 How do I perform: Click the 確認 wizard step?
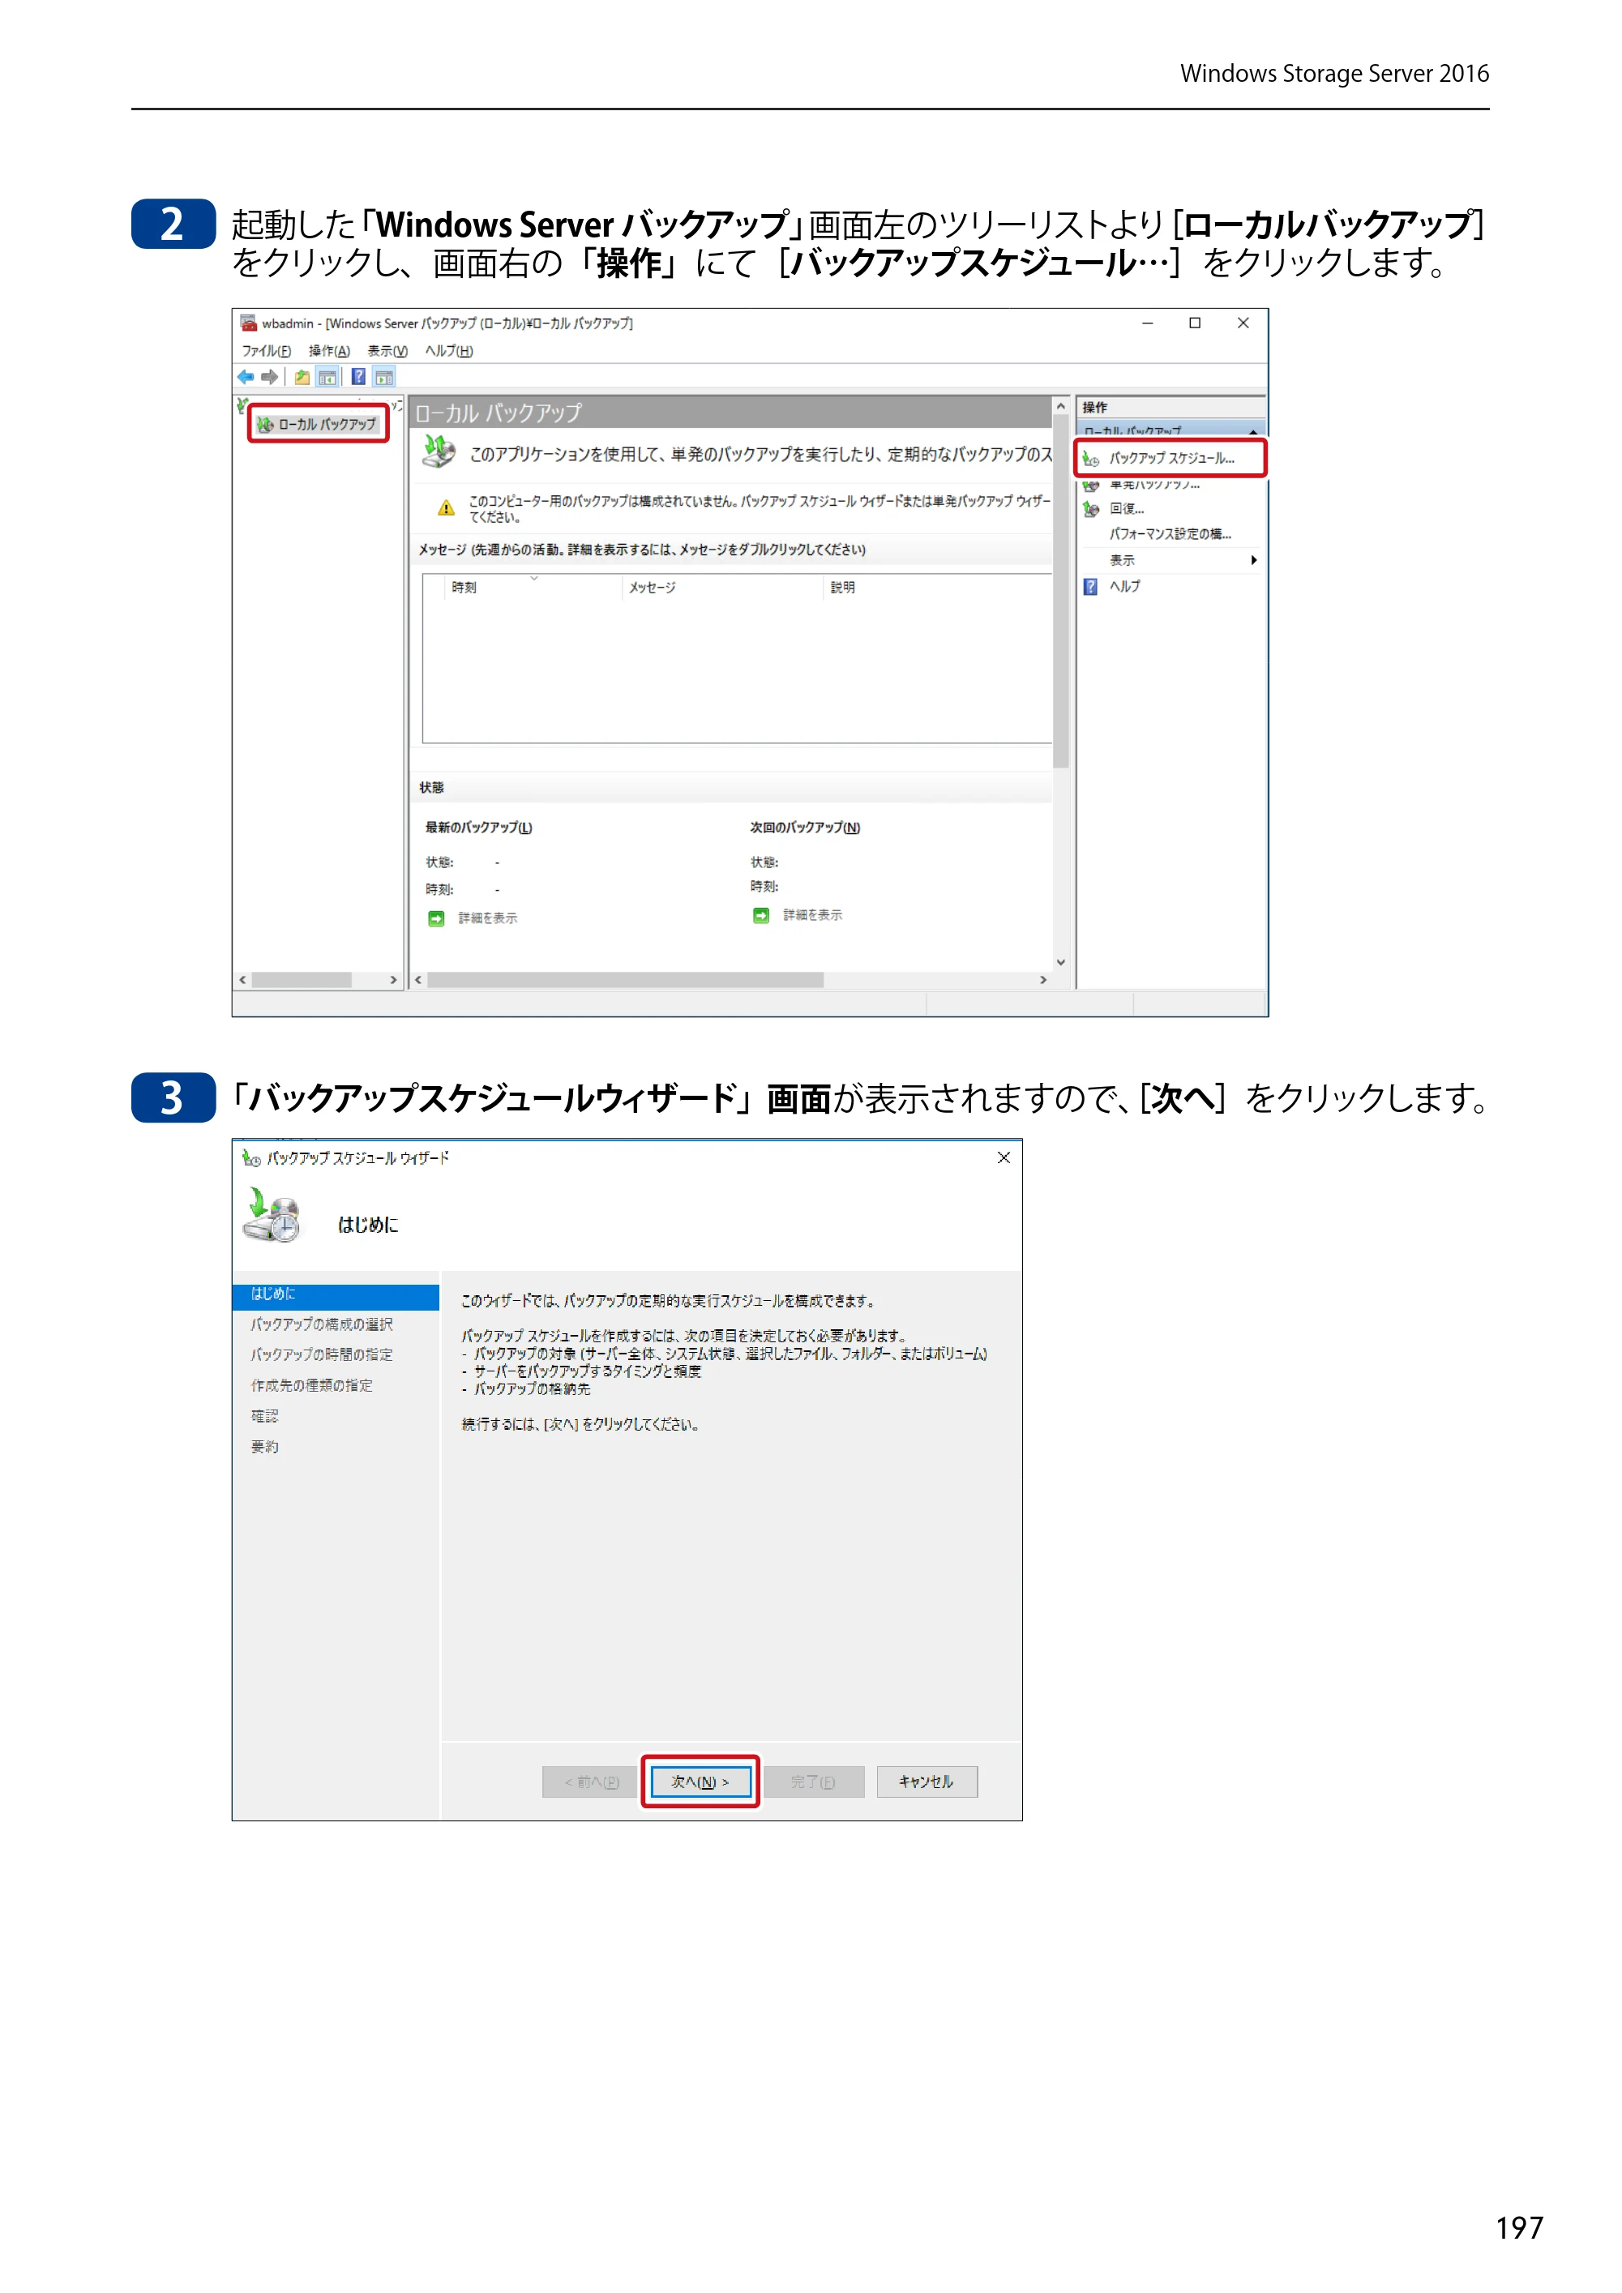(263, 1416)
